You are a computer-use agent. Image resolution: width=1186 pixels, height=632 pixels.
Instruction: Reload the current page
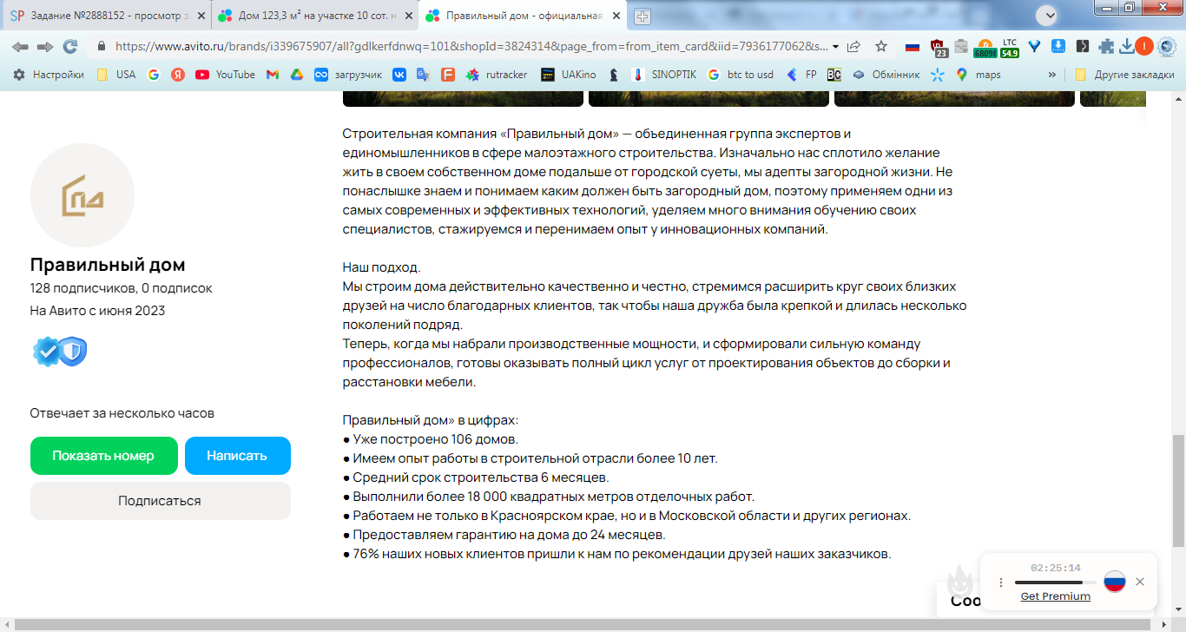pos(70,47)
